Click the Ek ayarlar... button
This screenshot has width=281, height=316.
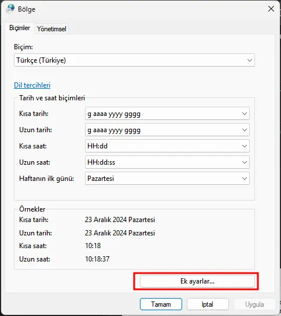197,281
